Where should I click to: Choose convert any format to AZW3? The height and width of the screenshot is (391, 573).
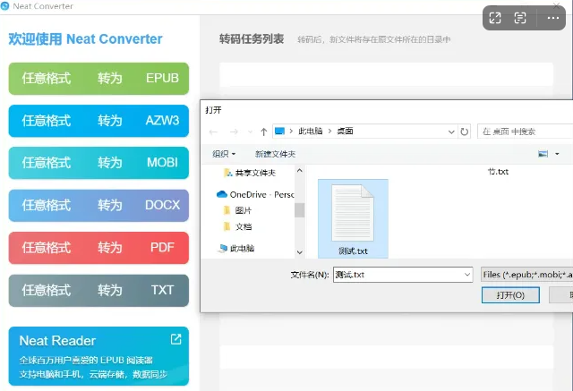98,121
